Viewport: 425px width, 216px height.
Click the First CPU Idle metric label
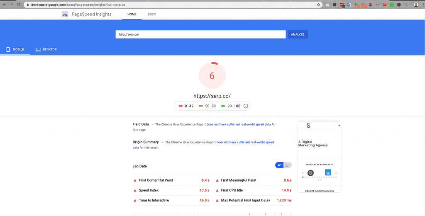232,190
